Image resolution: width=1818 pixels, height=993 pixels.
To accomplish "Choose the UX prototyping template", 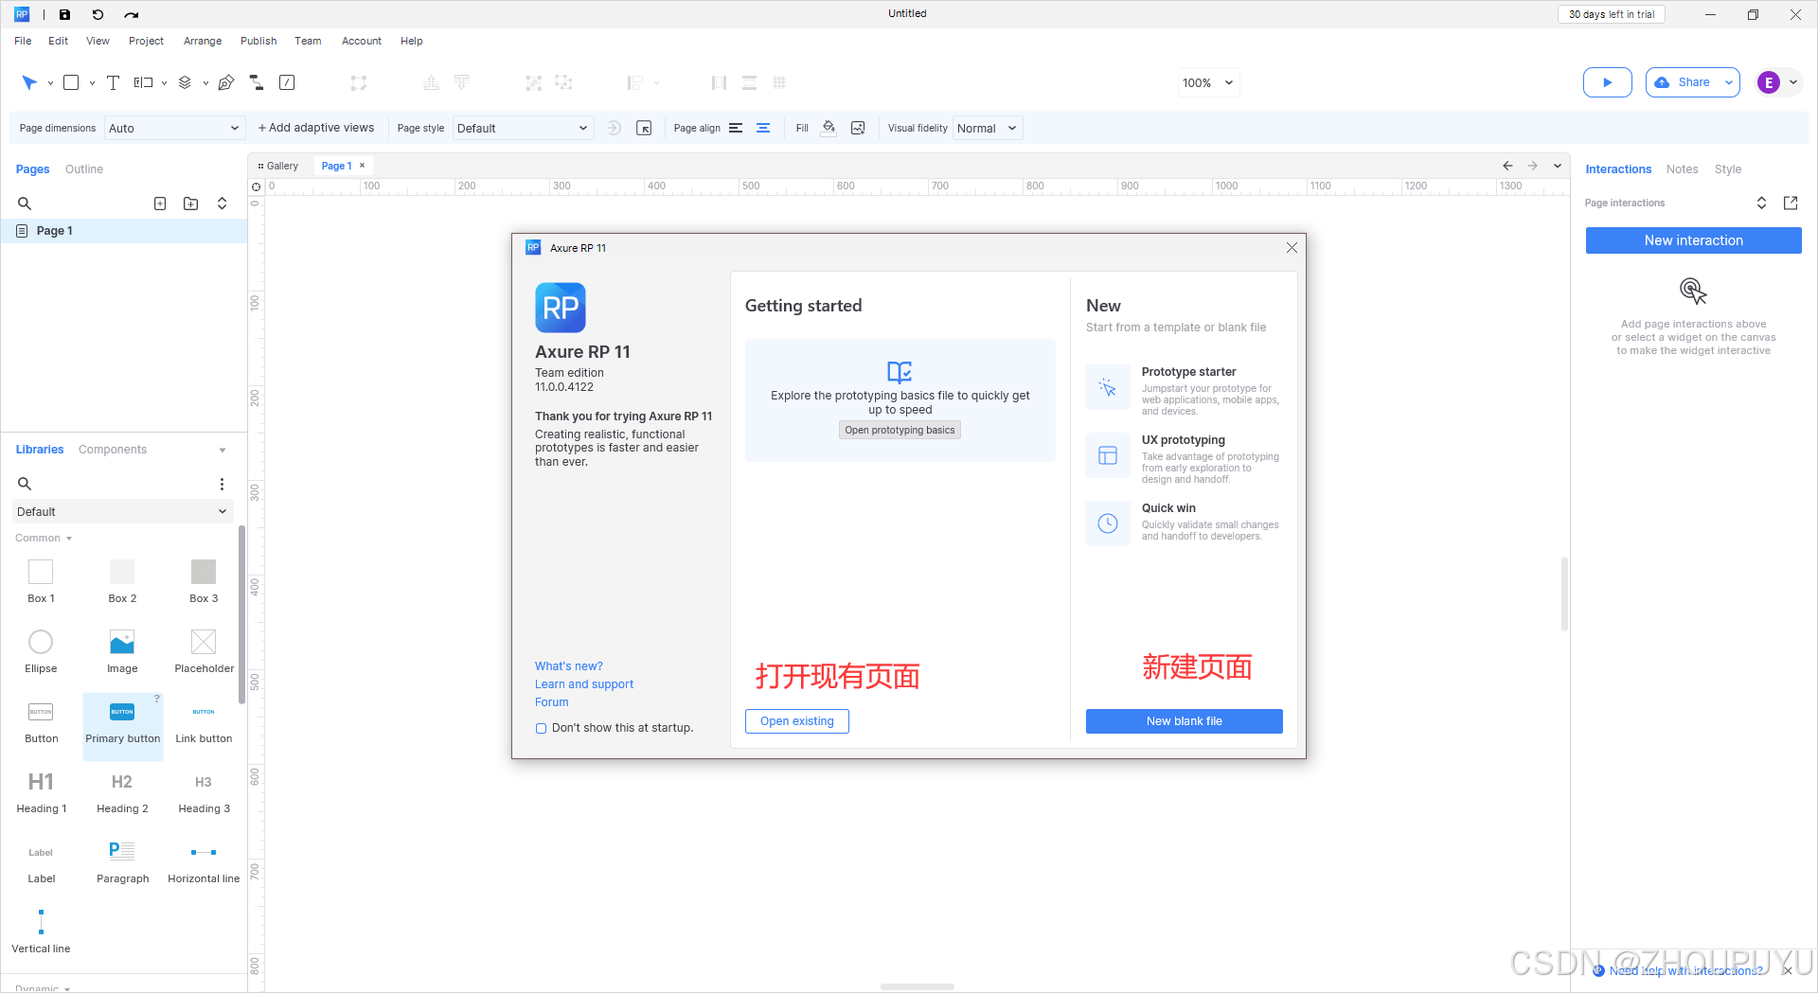I will coord(1184,457).
